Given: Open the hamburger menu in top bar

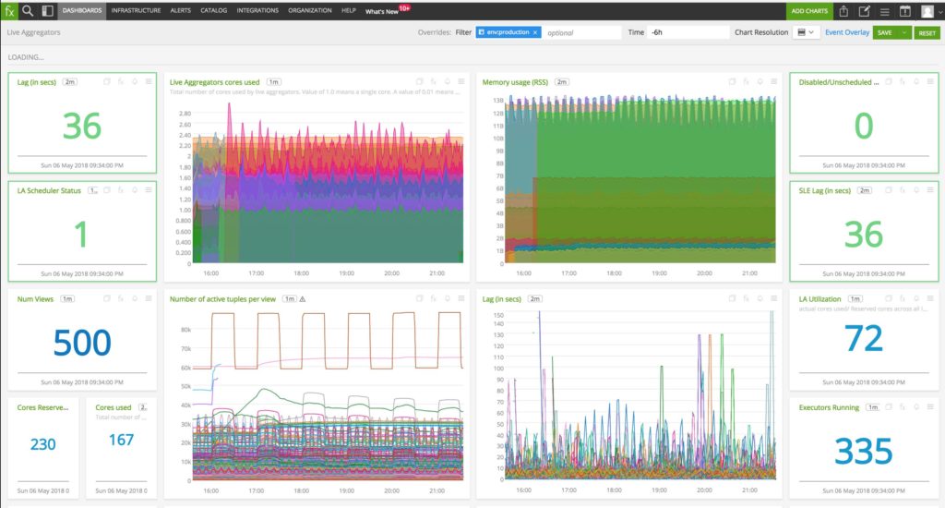Looking at the screenshot, I should tap(885, 11).
